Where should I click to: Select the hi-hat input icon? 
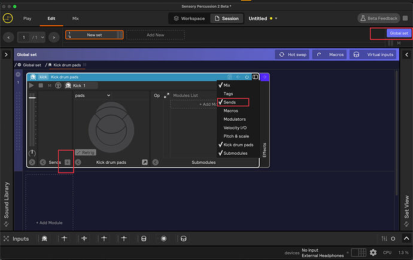click(x=84, y=238)
